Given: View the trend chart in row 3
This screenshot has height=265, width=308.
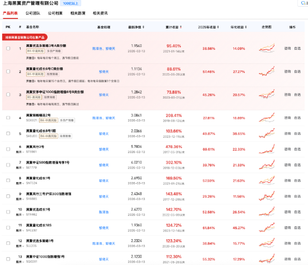Looking at the screenshot, I should point(267,94).
